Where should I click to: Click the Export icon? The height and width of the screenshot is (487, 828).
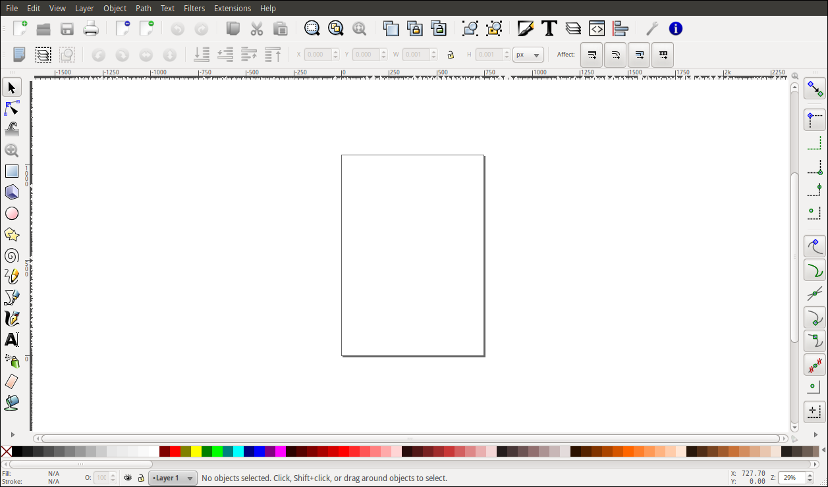tap(146, 28)
